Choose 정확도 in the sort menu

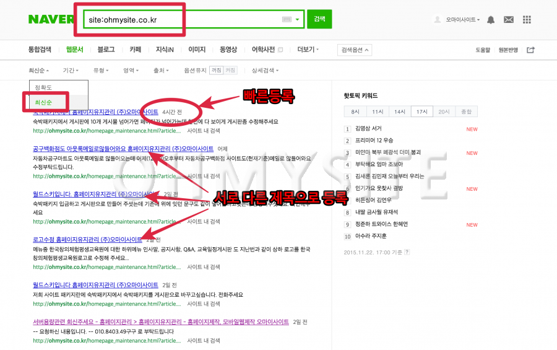(x=43, y=87)
